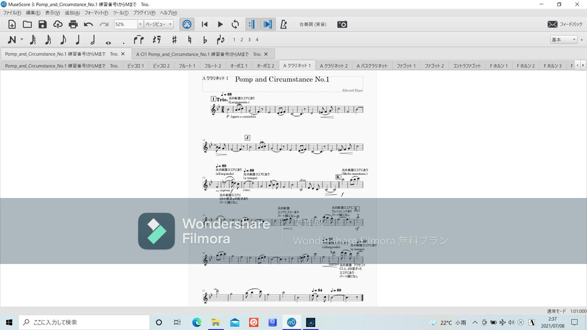Toggle concert pitch button 合奏調 (実音)
587x330 pixels.
[313, 24]
